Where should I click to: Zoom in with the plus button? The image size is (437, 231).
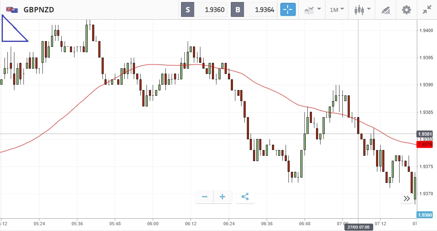[223, 197]
